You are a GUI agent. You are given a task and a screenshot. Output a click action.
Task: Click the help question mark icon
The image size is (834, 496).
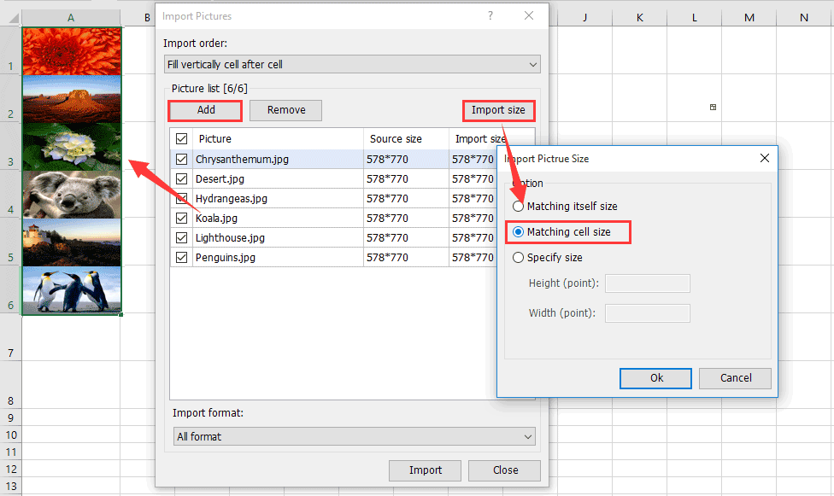(490, 15)
